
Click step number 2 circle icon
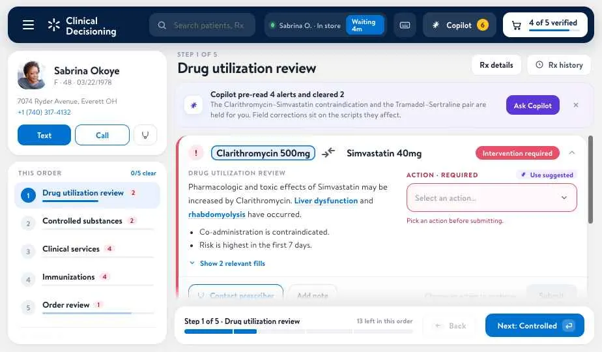coord(28,224)
